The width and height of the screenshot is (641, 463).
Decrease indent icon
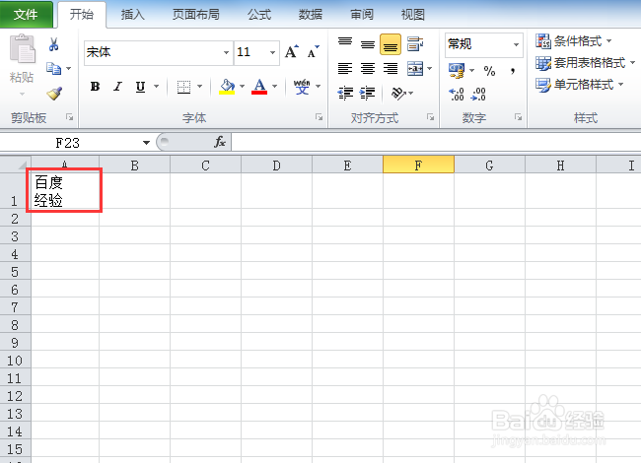[x=345, y=93]
